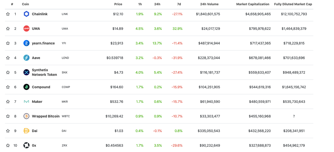Click Maker's fully diluted cap $535,730,643

tap(294, 102)
